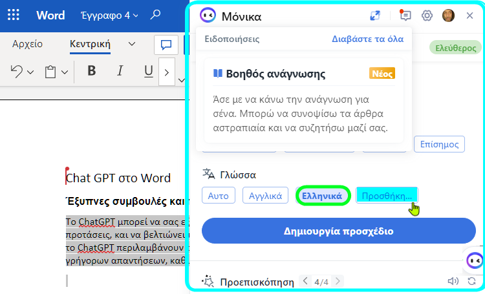The width and height of the screenshot is (485, 294).
Task: Expand Monica panel to full screen icon
Action: (375, 16)
